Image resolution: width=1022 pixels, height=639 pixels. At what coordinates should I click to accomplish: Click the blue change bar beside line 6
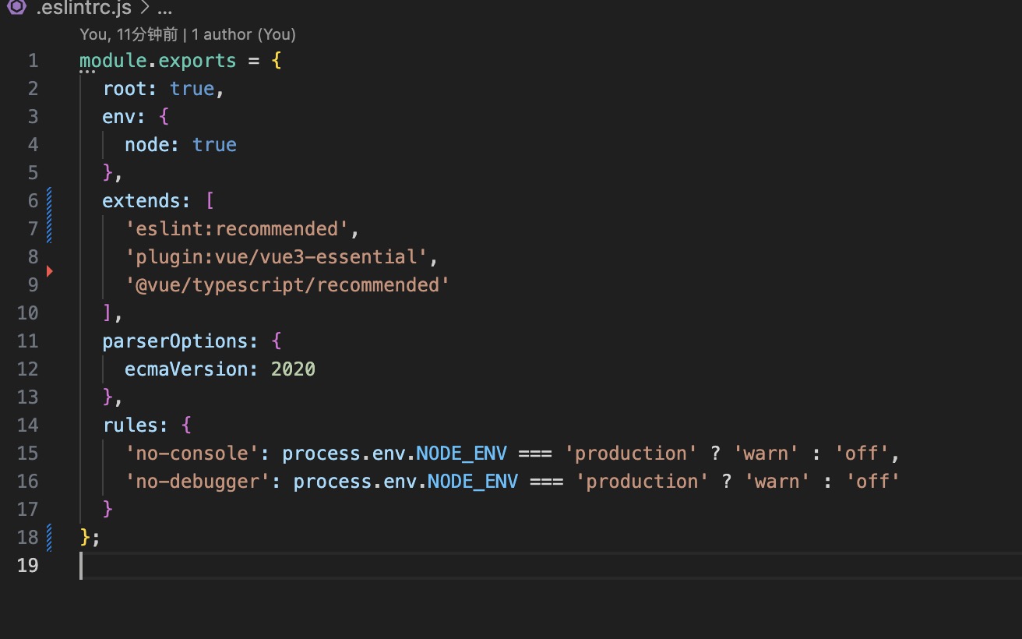tap(50, 201)
